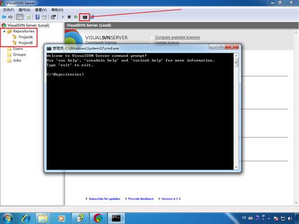Click main pane vertical scrollbar down arrow
The image size is (299, 224).
click(296, 203)
